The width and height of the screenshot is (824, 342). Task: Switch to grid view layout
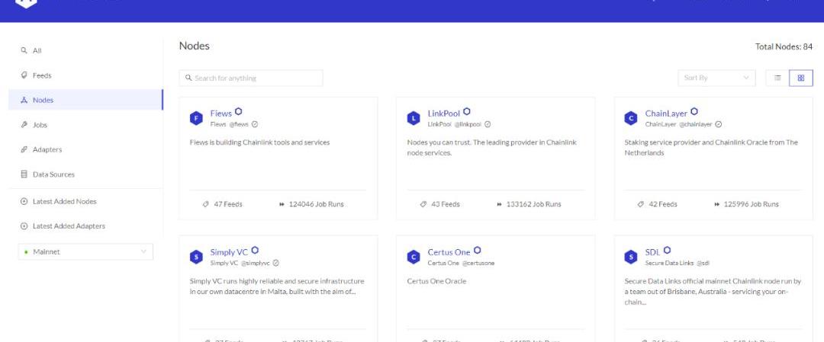tap(800, 78)
